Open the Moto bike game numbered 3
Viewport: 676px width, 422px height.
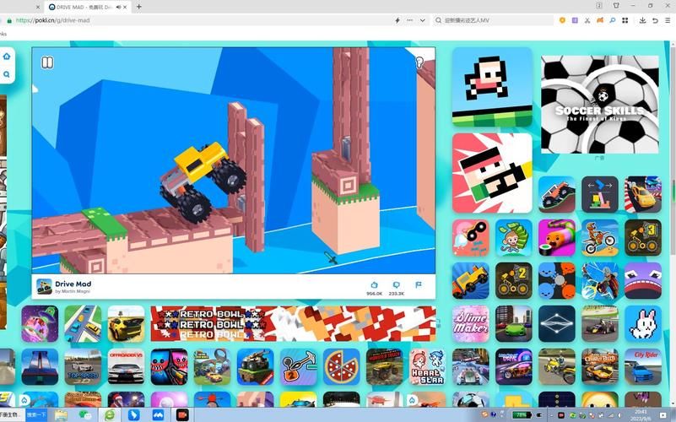(643, 237)
